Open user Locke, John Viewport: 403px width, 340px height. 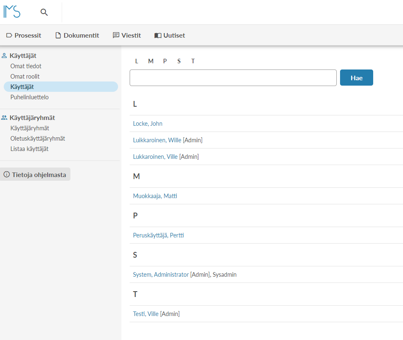click(x=147, y=124)
